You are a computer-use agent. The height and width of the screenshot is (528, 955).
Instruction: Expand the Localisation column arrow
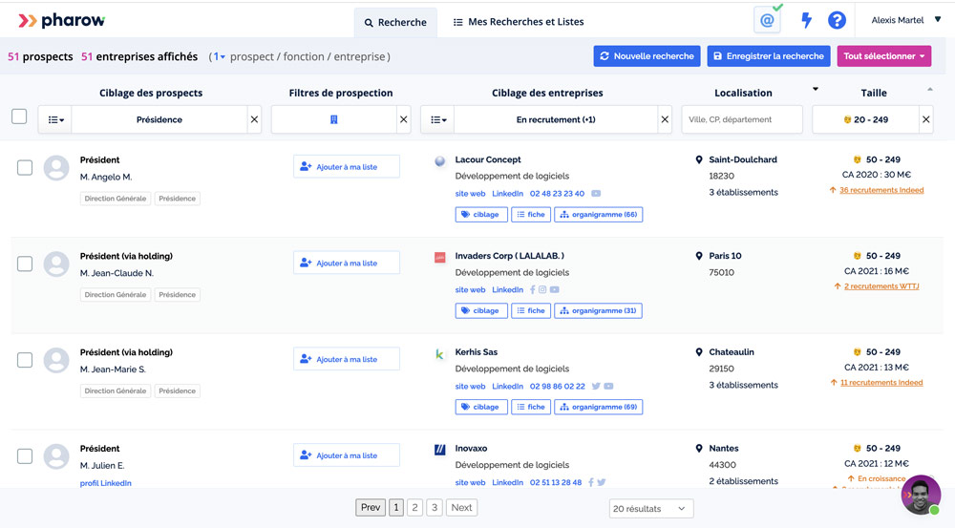pyautogui.click(x=816, y=90)
